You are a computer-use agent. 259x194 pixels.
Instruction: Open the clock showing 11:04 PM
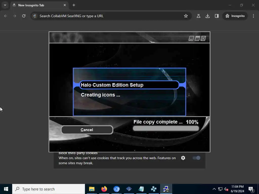tap(237, 189)
